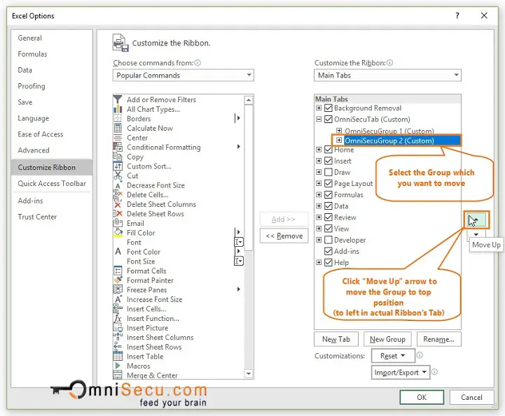The image size is (505, 416).
Task: Click the Move Down arrow button
Action: [476, 234]
